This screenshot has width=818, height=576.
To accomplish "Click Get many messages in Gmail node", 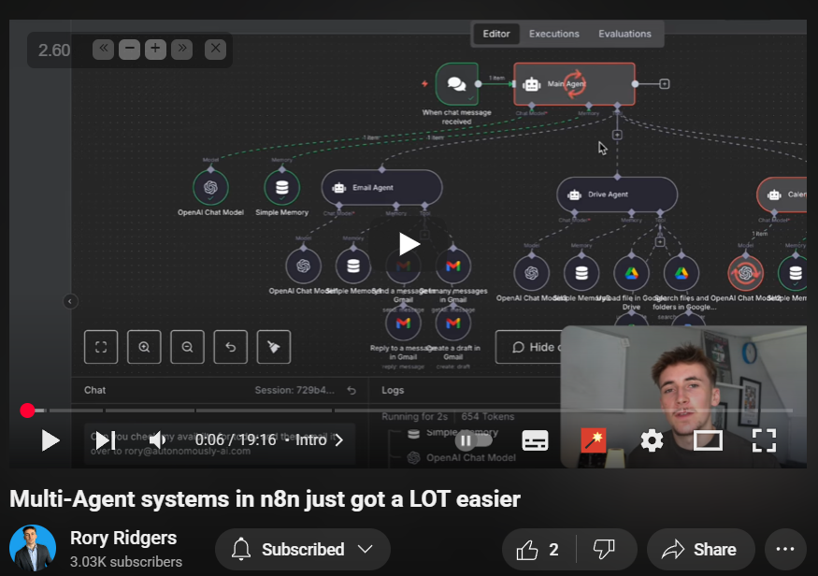I will click(452, 266).
